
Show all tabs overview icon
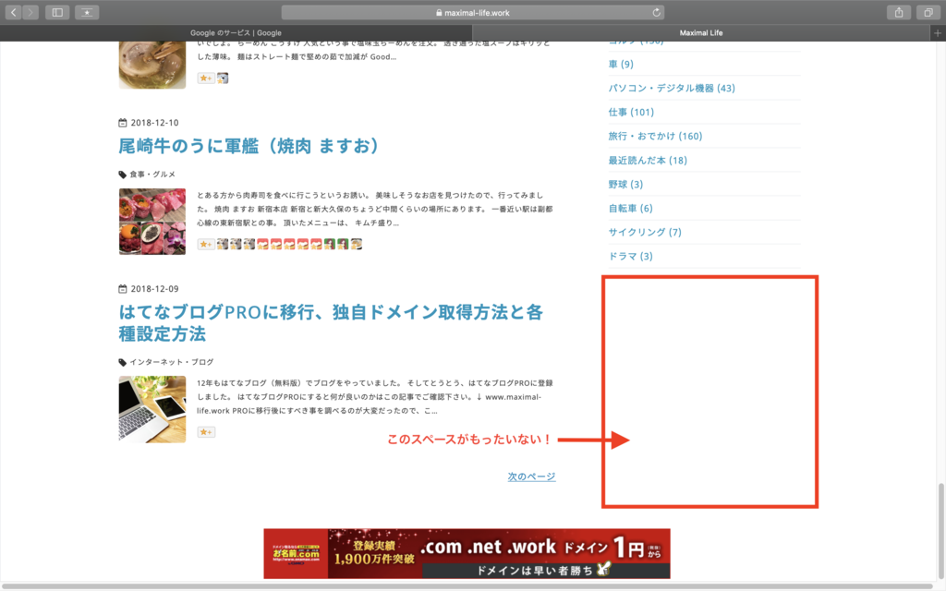coord(928,12)
